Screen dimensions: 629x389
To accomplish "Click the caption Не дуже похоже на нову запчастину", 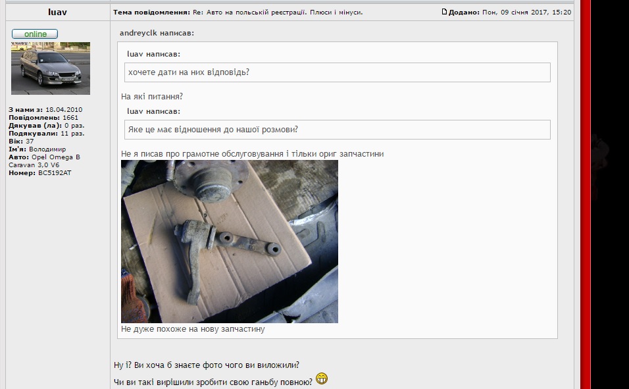I will (x=193, y=329).
